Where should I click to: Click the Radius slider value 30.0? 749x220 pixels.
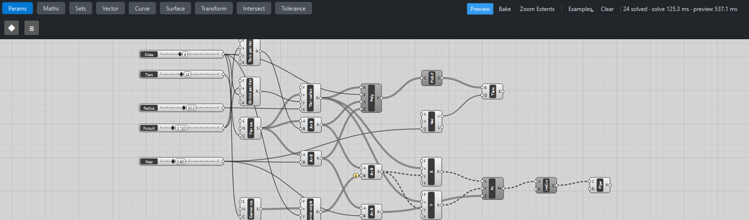(x=191, y=108)
